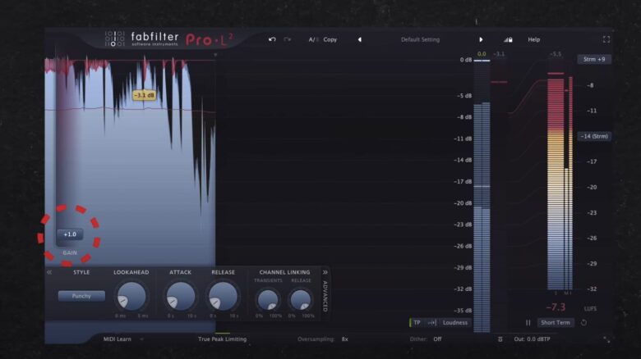The width and height of the screenshot is (641, 359).
Task: Collapse the advanced panel with double-left chevron
Action: 49,272
